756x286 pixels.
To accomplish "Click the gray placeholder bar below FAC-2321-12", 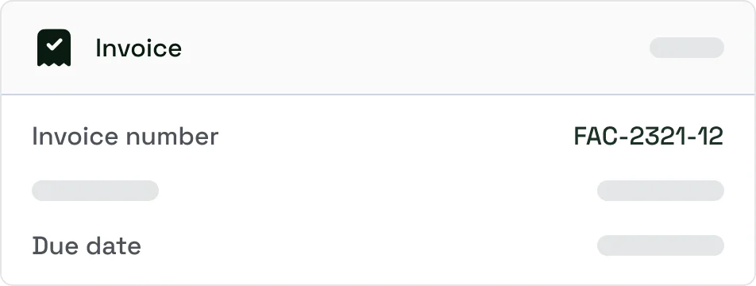I will (661, 191).
